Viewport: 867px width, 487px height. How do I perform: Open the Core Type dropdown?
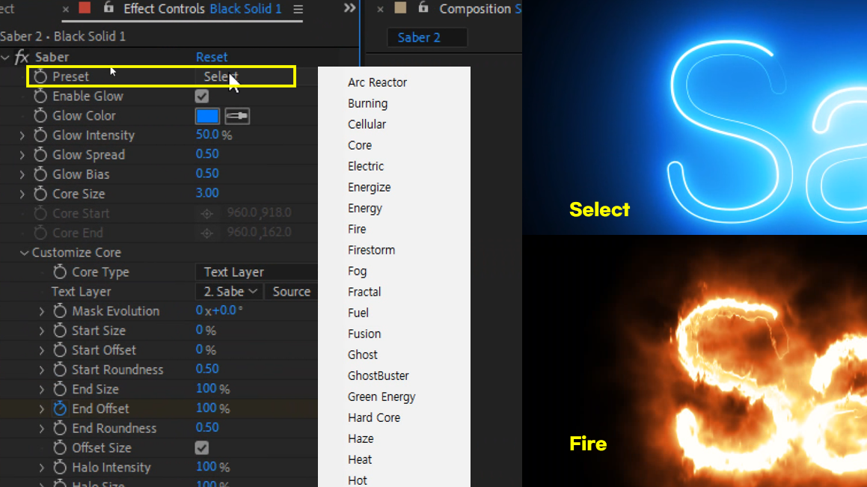pos(257,272)
